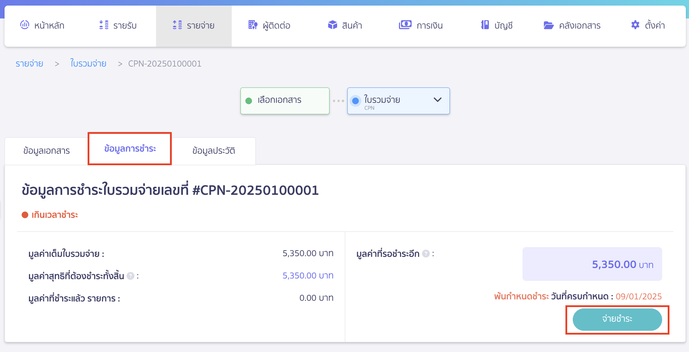Select the เลือกเอกสาร step indicator
689x352 pixels.
pyautogui.click(x=284, y=100)
